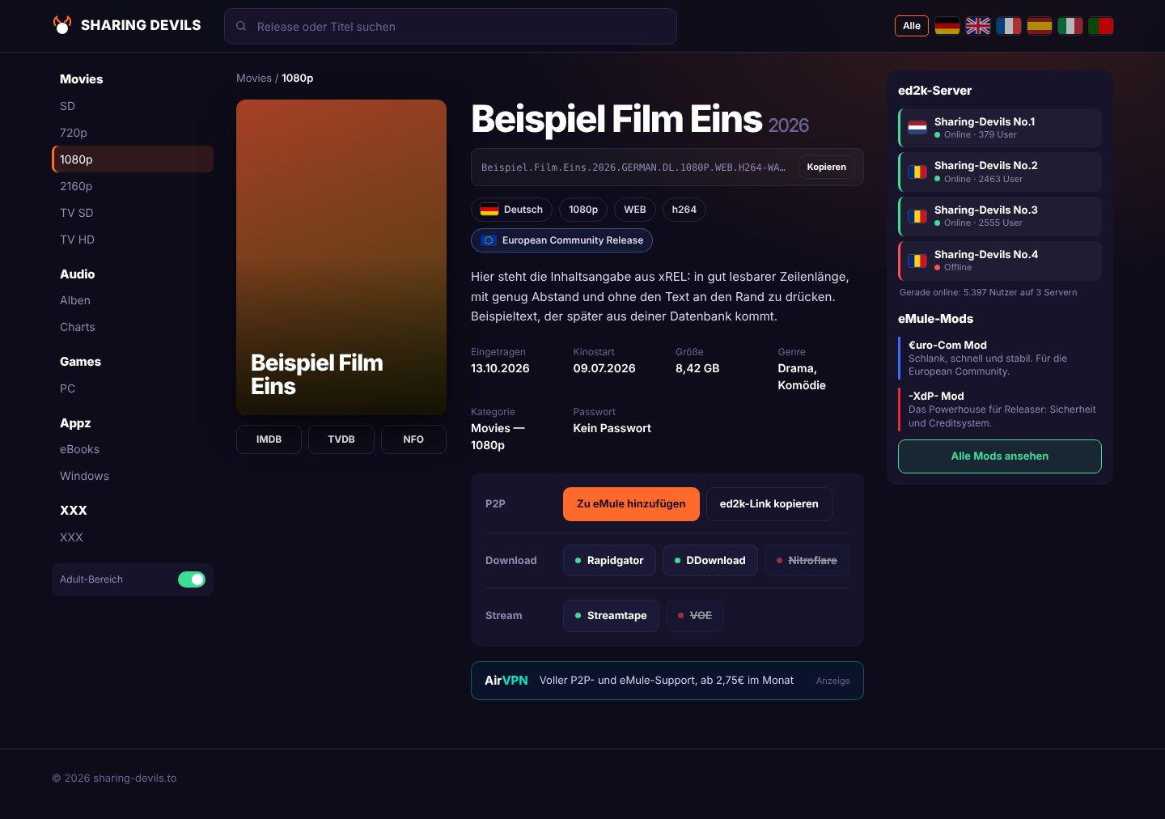Click the search magnifier icon
Image resolution: width=1165 pixels, height=819 pixels.
[241, 26]
